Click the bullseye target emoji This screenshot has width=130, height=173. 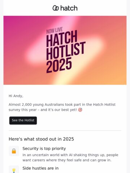[80, 110]
